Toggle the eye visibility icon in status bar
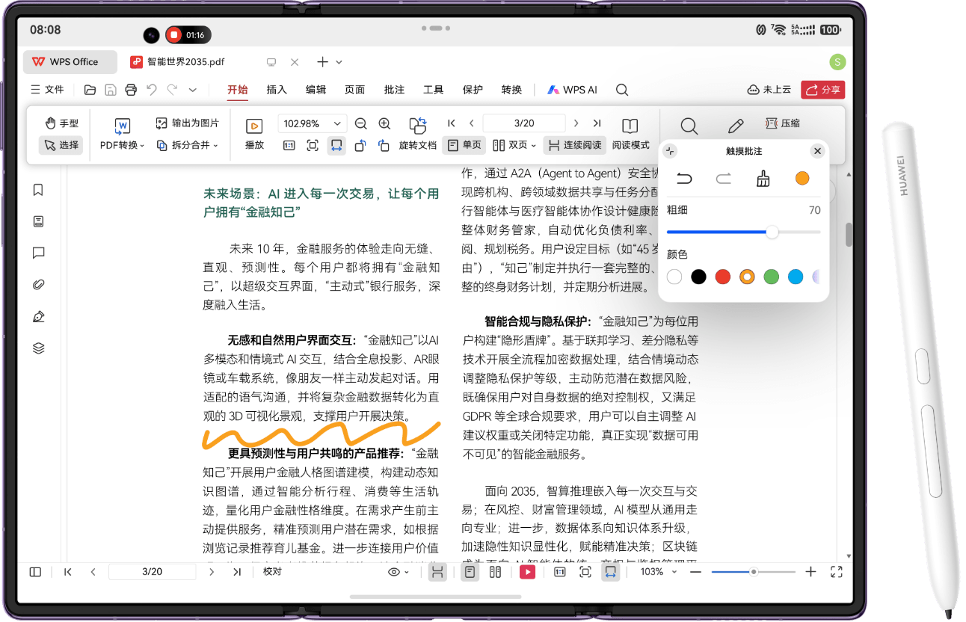Screen dimensions: 966x622 tap(394, 572)
